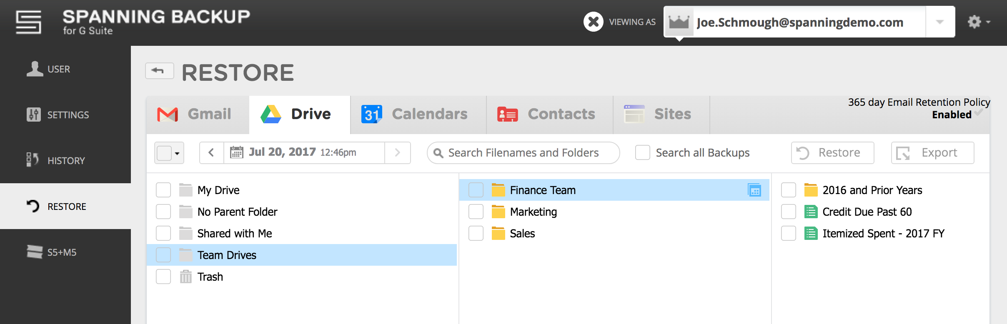Image resolution: width=1007 pixels, height=324 pixels.
Task: Click the search magnifier icon
Action: click(x=438, y=153)
